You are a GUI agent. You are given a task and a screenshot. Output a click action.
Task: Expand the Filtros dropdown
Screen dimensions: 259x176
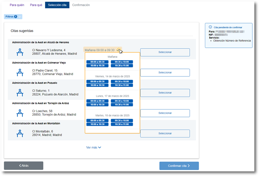(x=13, y=16)
